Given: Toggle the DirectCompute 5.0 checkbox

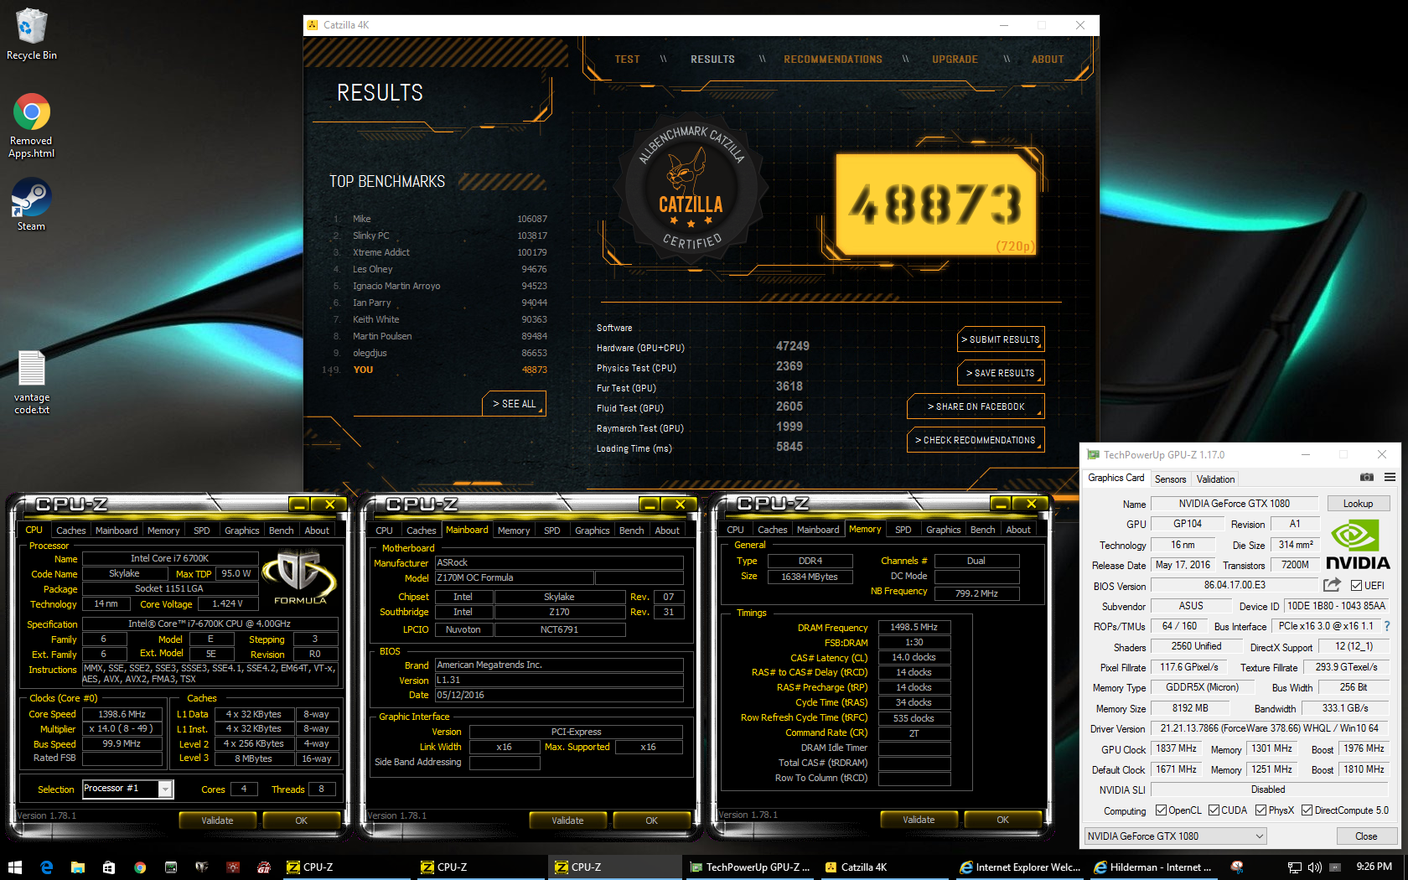Looking at the screenshot, I should [x=1307, y=810].
